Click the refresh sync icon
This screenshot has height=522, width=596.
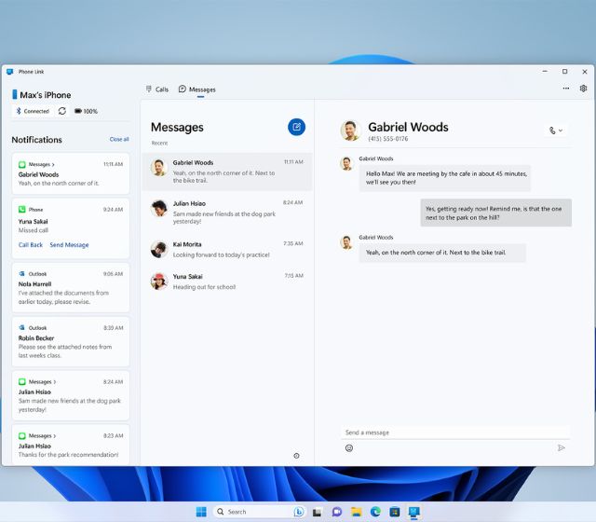(x=62, y=111)
